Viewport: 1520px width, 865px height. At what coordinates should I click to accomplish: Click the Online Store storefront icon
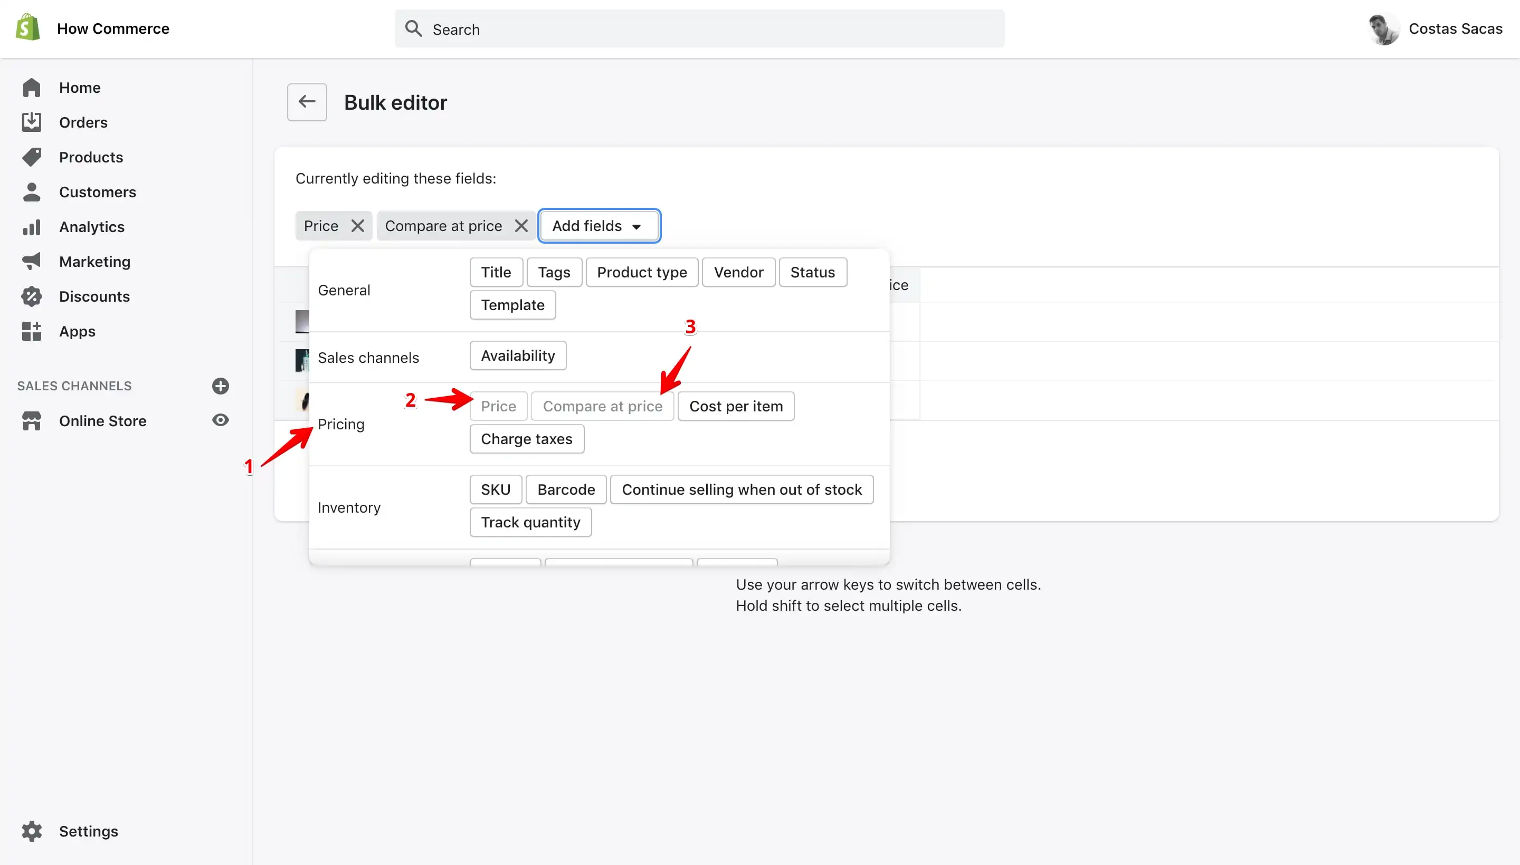[x=32, y=420]
